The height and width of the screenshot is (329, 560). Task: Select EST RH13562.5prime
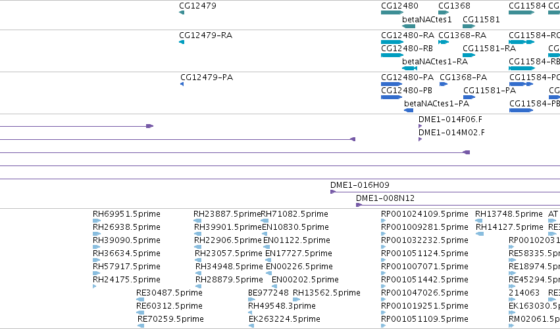(x=326, y=293)
